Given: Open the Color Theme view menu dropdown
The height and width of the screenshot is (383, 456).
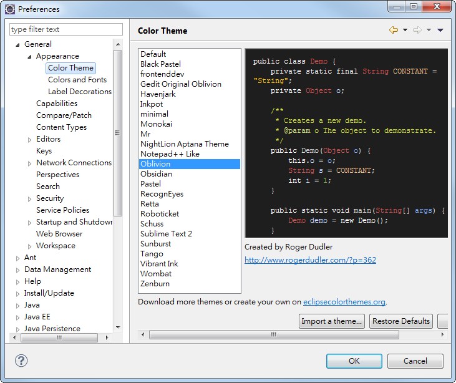Looking at the screenshot, I should (440, 30).
